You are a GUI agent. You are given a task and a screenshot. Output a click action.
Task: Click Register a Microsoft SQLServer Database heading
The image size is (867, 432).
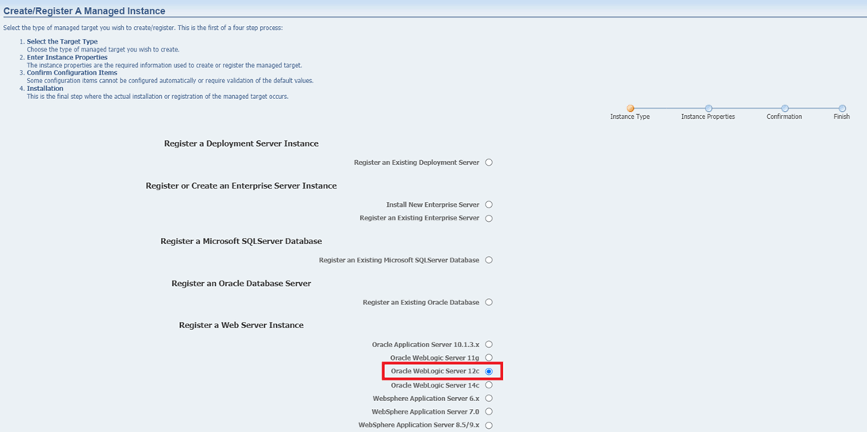pyautogui.click(x=241, y=242)
